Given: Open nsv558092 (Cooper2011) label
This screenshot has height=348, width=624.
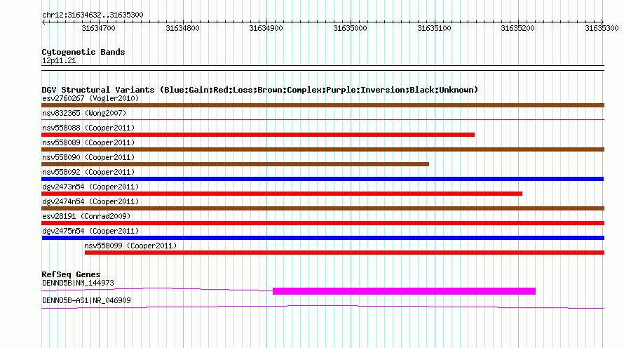Looking at the screenshot, I should (x=88, y=172).
